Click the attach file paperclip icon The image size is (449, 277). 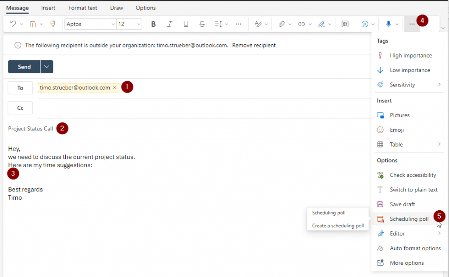282,24
